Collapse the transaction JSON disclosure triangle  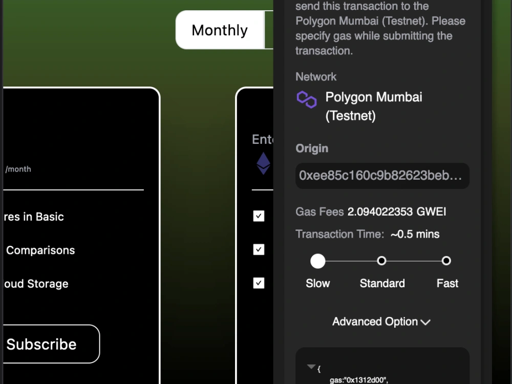(311, 366)
